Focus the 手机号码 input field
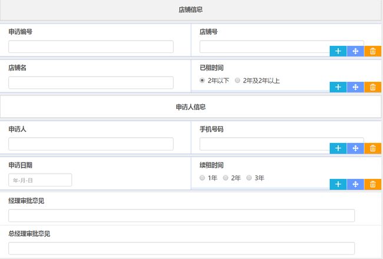 click(282, 144)
